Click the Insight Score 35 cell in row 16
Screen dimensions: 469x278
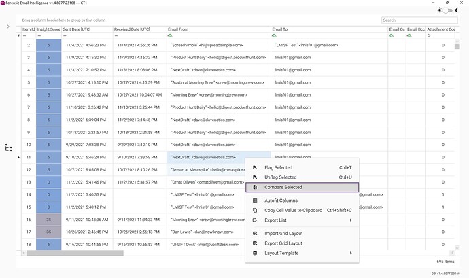coord(48,220)
